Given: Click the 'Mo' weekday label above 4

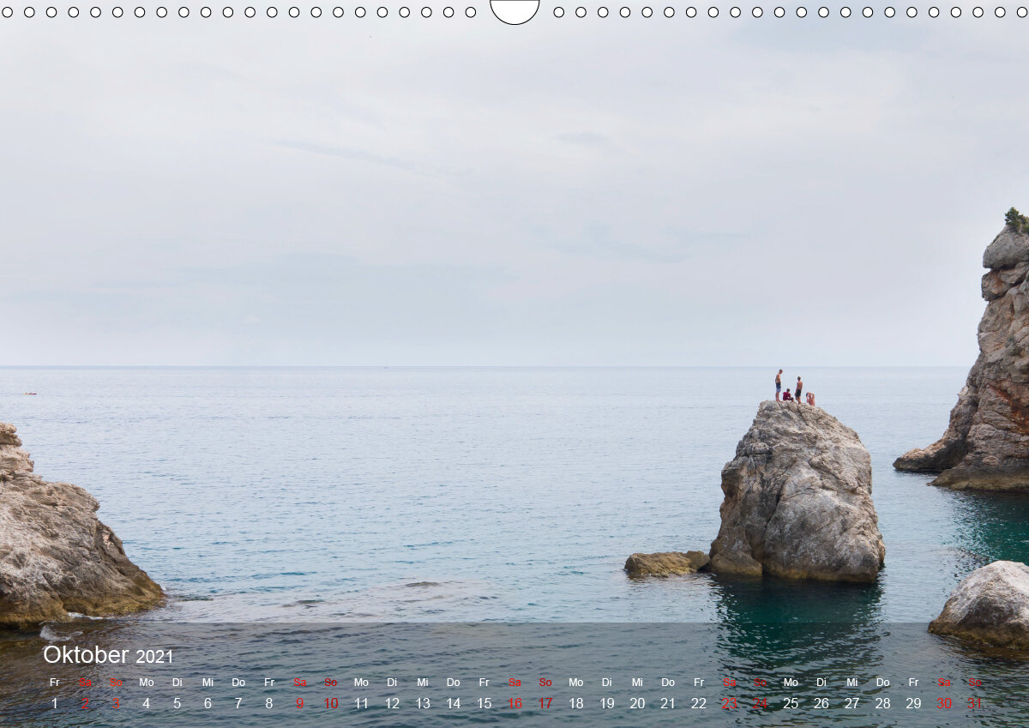Looking at the screenshot, I should (147, 683).
